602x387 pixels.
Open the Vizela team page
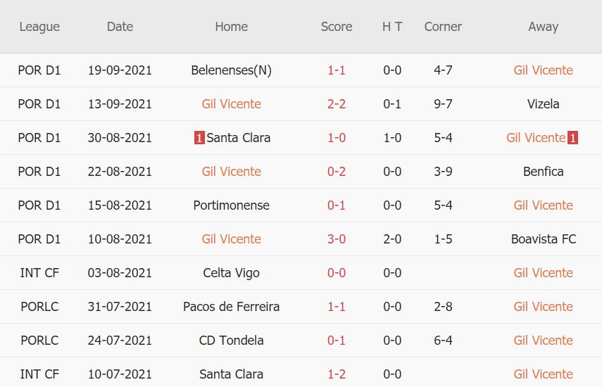tap(543, 104)
